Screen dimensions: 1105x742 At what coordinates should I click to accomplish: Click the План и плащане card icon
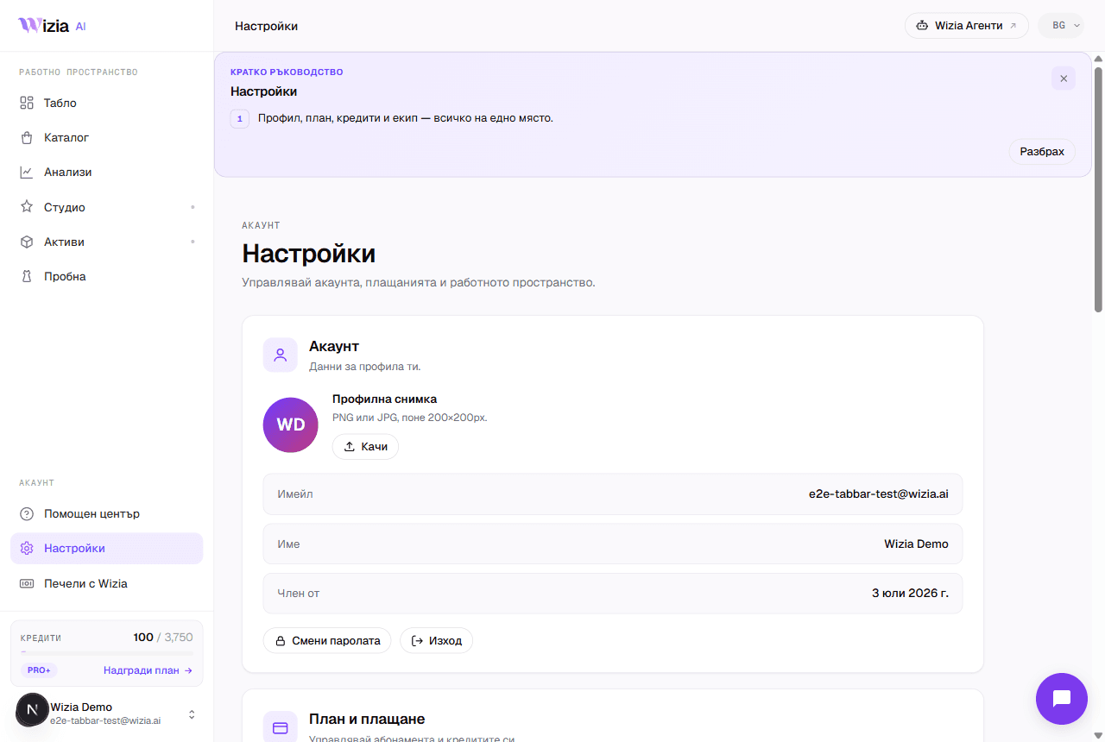(x=280, y=727)
